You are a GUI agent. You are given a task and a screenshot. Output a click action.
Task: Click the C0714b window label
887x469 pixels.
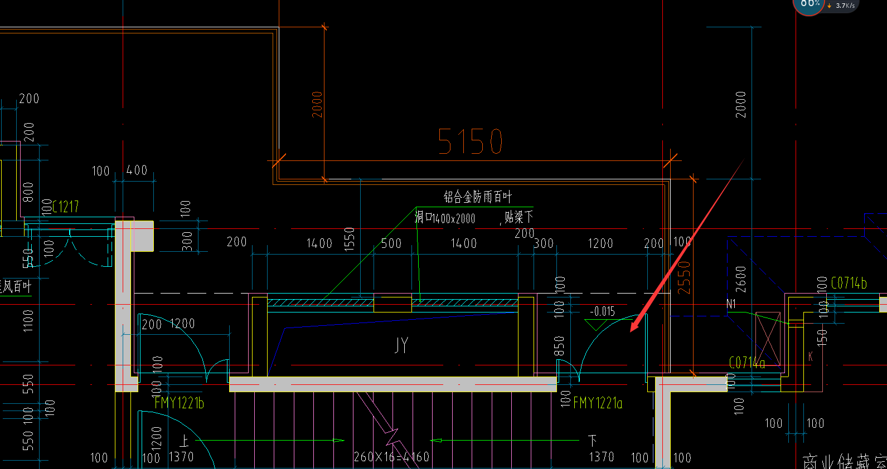coord(849,283)
